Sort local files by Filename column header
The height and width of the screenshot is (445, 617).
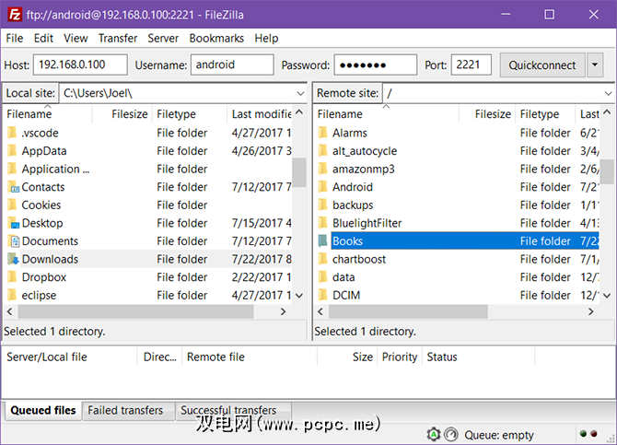48,114
